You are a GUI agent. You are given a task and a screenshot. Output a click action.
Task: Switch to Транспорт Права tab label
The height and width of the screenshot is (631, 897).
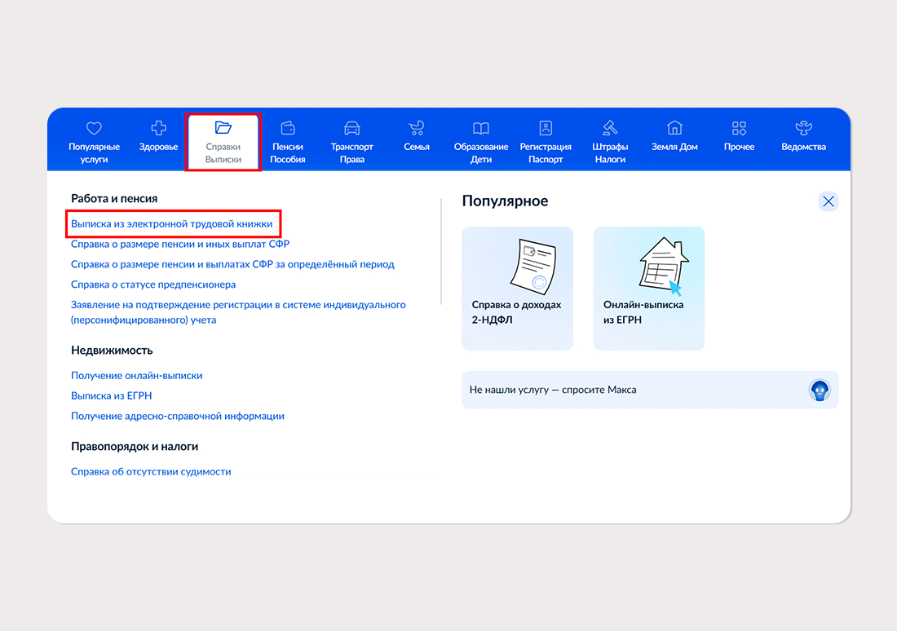coord(351,153)
